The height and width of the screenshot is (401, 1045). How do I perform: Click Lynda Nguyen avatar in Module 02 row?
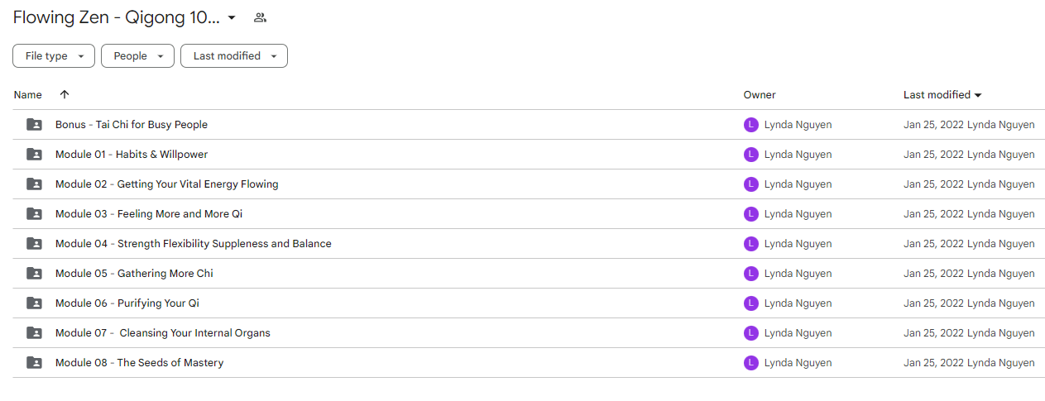751,184
